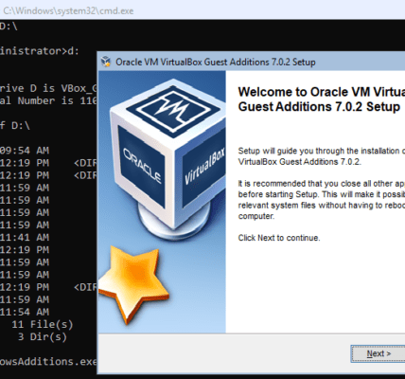
Task: Click the Setup window title text
Action: [x=216, y=62]
